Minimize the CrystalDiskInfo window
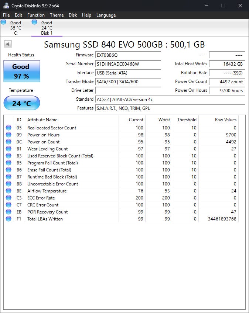This screenshot has height=313, width=249. click(207, 6)
